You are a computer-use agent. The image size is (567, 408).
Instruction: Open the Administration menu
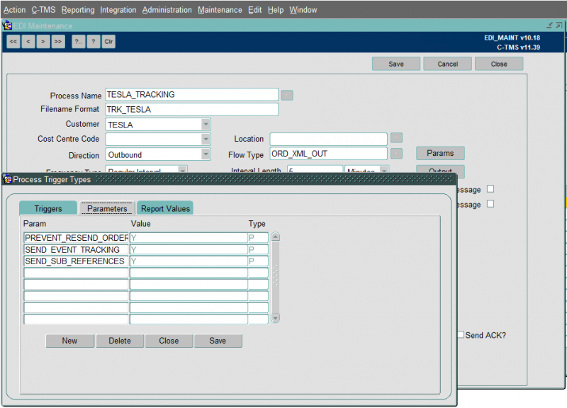[x=167, y=10]
